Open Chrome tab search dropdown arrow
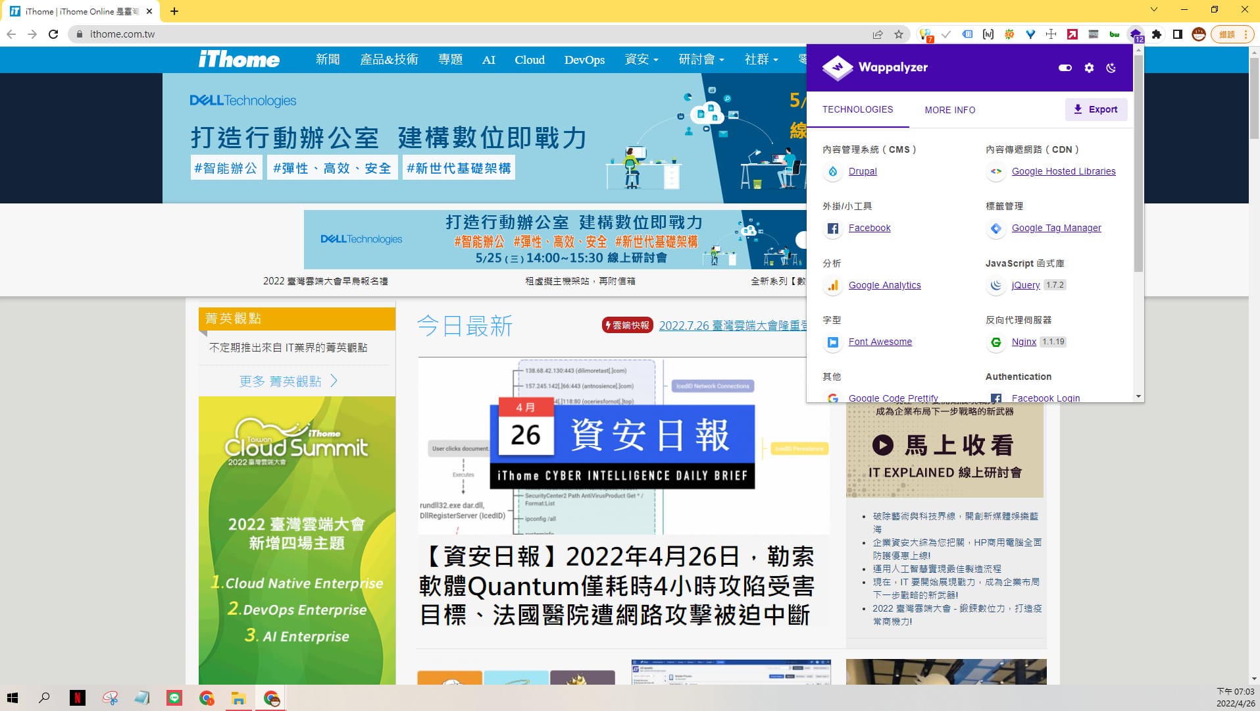The width and height of the screenshot is (1260, 711). tap(1153, 10)
